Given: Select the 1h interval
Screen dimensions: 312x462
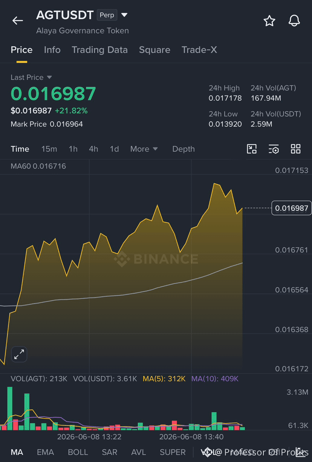Looking at the screenshot, I should [73, 149].
